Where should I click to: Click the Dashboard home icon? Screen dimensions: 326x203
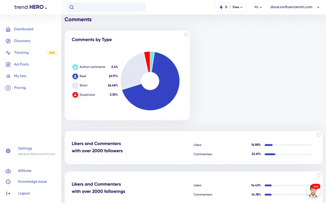(8, 29)
